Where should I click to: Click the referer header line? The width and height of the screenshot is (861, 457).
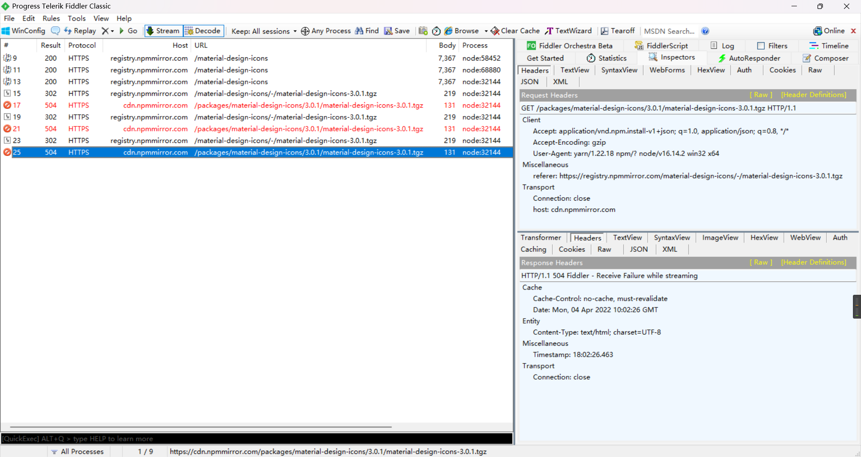tap(687, 176)
